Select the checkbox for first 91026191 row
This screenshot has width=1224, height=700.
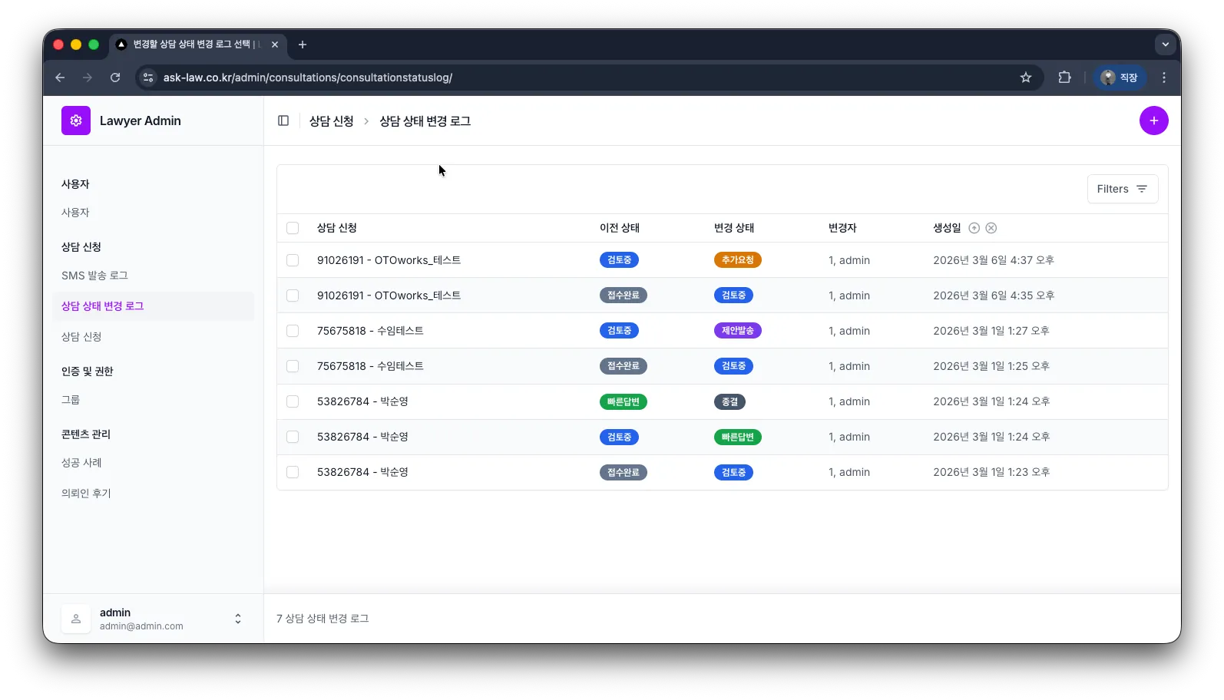293,260
